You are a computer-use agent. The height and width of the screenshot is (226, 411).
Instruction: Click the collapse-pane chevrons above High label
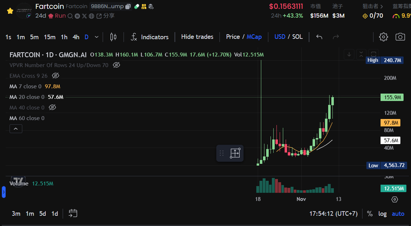coord(361,54)
